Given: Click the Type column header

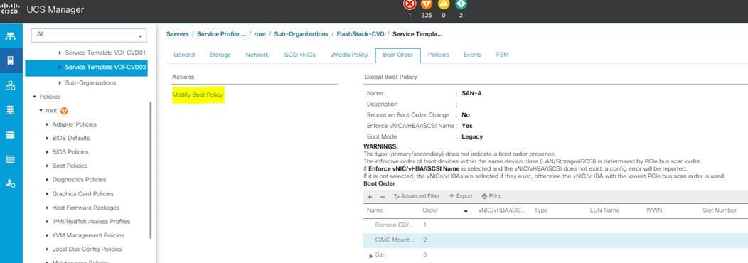Looking at the screenshot, I should (x=541, y=210).
